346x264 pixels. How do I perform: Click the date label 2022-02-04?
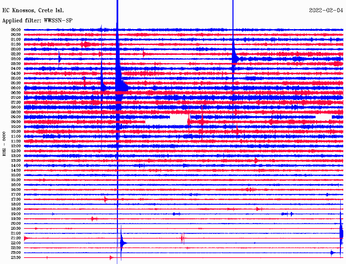326,10
